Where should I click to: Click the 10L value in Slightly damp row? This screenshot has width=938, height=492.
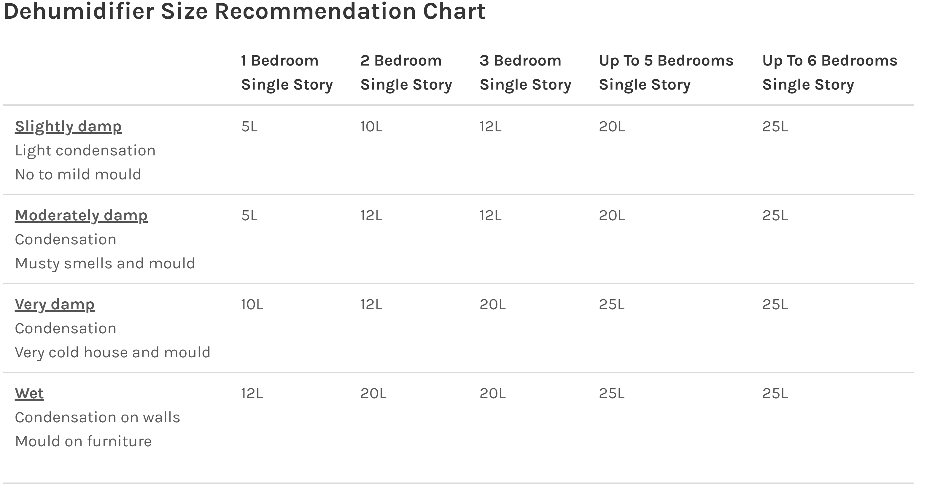tap(371, 127)
